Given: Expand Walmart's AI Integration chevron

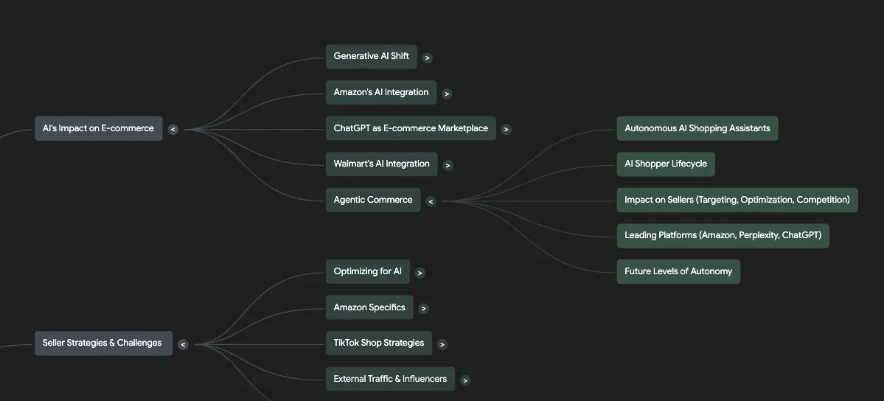Looking at the screenshot, I should [448, 165].
